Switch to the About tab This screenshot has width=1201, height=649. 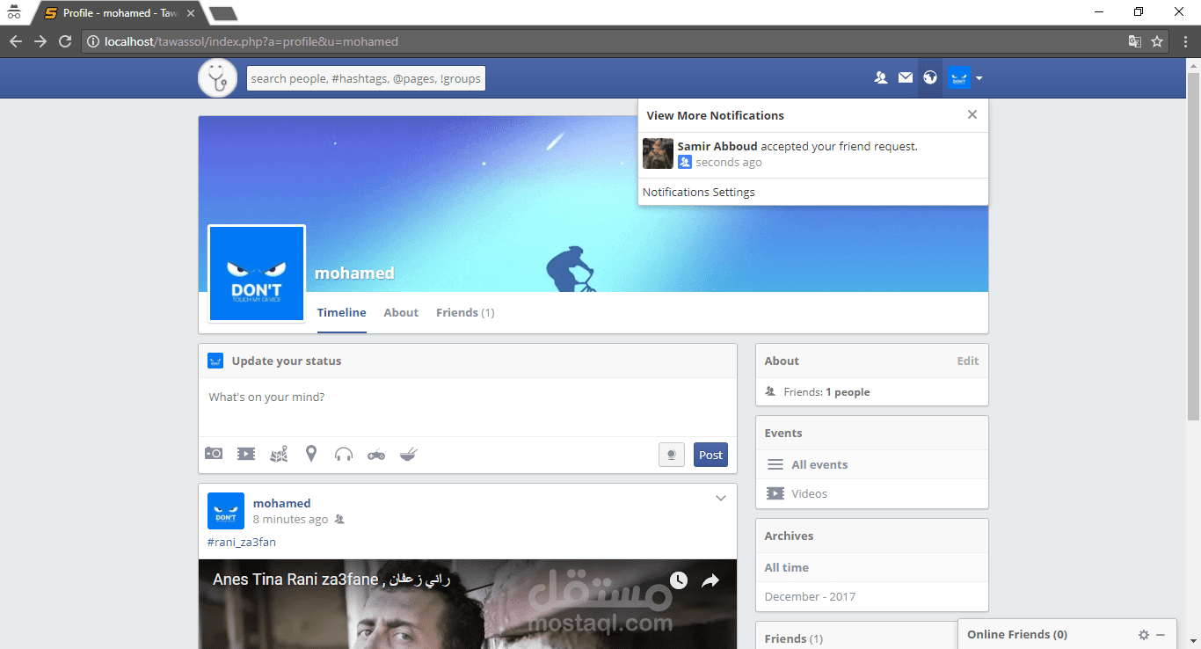(401, 312)
